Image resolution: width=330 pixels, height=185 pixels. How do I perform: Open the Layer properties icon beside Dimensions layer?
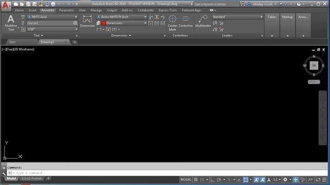click(x=98, y=23)
